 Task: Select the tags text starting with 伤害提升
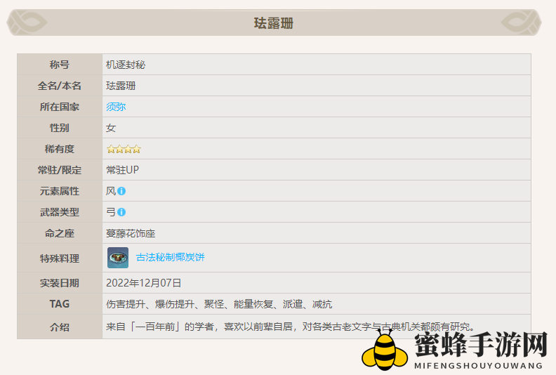point(219,304)
